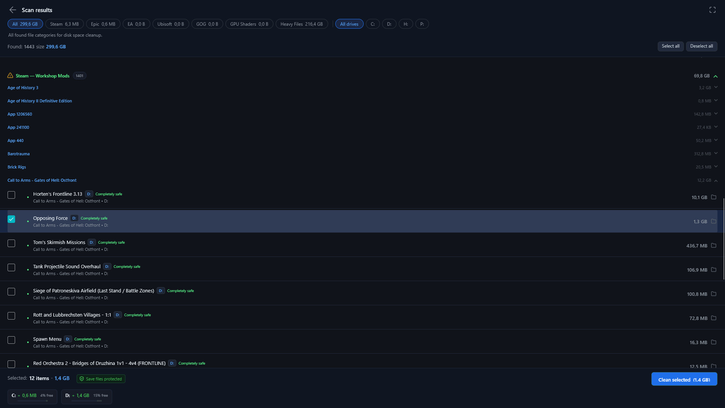This screenshot has width=725, height=408.
Task: Toggle fullscreen with the expand icon
Action: pos(712,10)
